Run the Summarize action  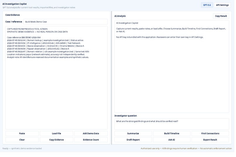click(133, 133)
